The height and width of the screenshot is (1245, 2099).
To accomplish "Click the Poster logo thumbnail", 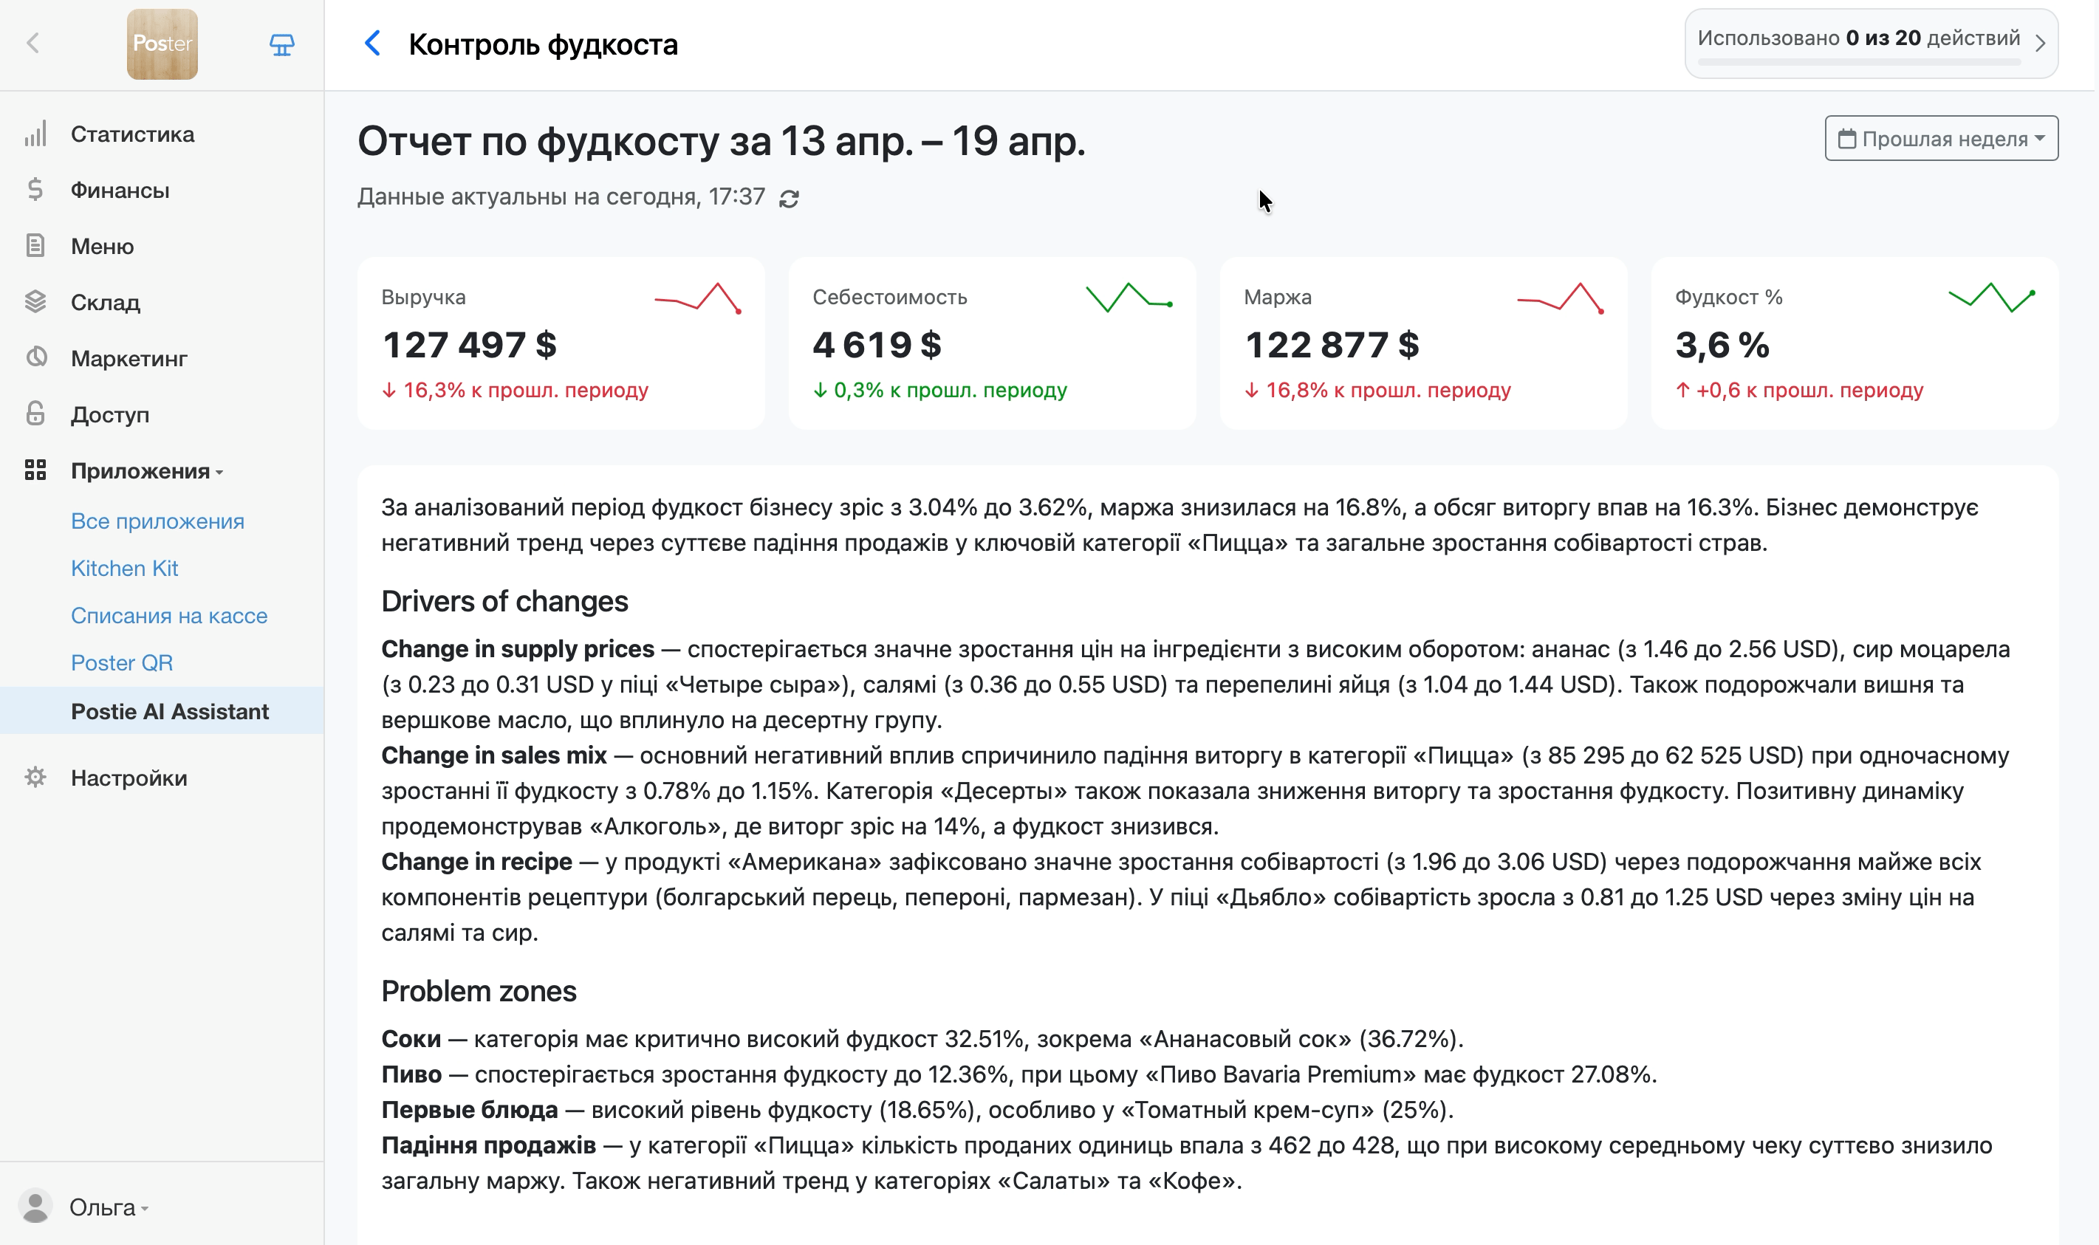I will pos(162,44).
